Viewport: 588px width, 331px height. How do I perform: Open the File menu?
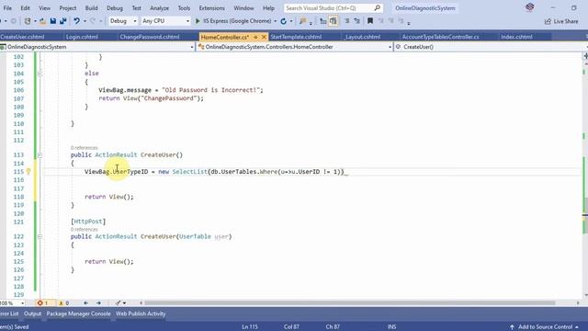point(7,8)
